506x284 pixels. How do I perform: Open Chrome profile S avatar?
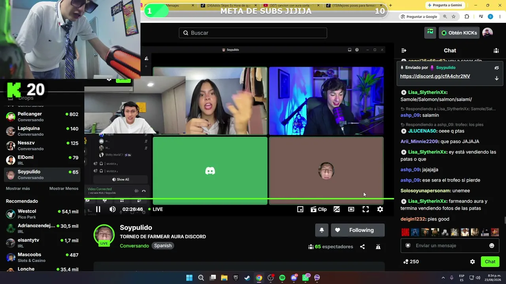click(490, 17)
